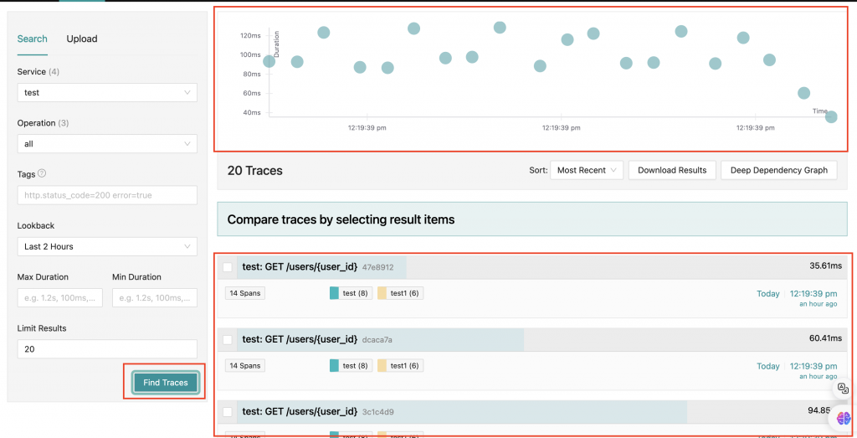The image size is (857, 438).
Task: Open the Sort dropdown Most Recent
Action: pyautogui.click(x=586, y=170)
